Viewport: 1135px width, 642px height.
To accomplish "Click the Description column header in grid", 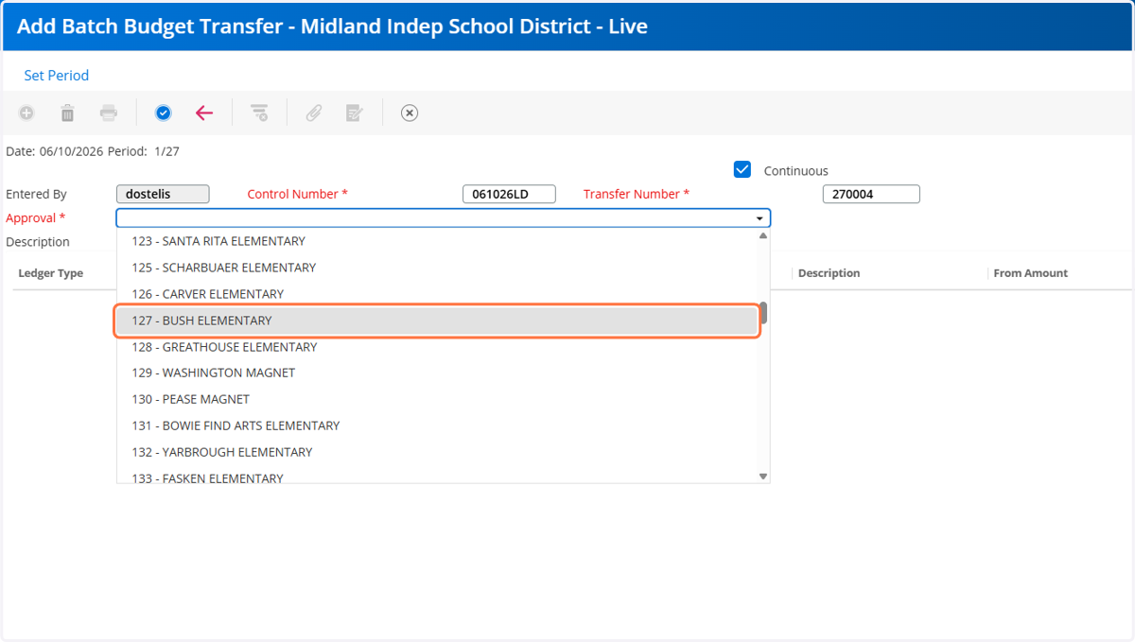I will pos(829,273).
